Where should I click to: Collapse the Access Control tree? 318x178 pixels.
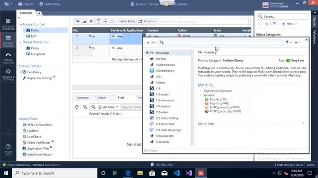pos(21,24)
